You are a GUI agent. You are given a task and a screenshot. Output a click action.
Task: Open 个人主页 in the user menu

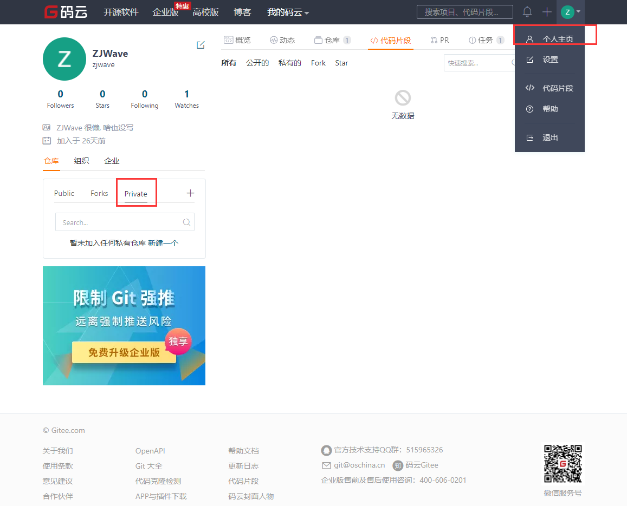coord(557,39)
